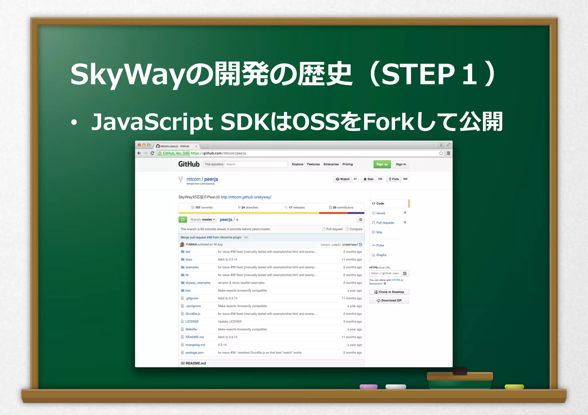Open the Explore menu item
588x415 pixels.
pyautogui.click(x=297, y=164)
